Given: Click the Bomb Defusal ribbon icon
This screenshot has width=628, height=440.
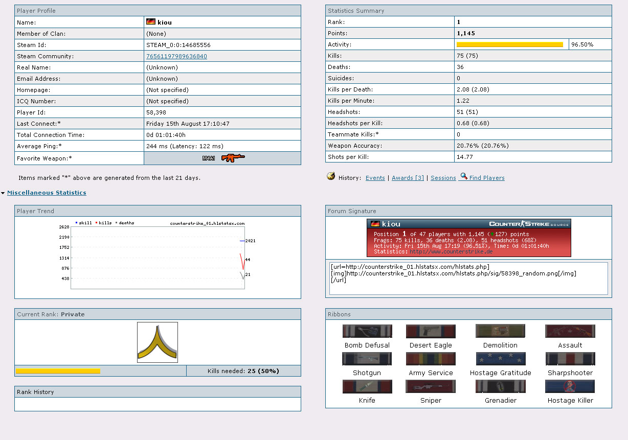Looking at the screenshot, I should (367, 331).
